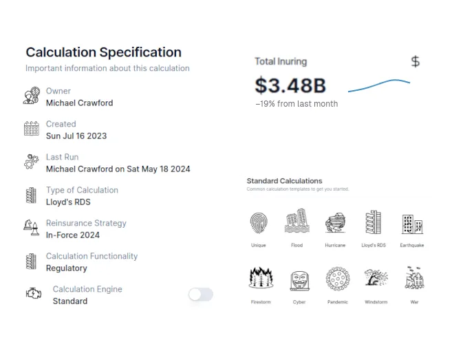Choose the Cyber calculation template icon

click(x=298, y=279)
